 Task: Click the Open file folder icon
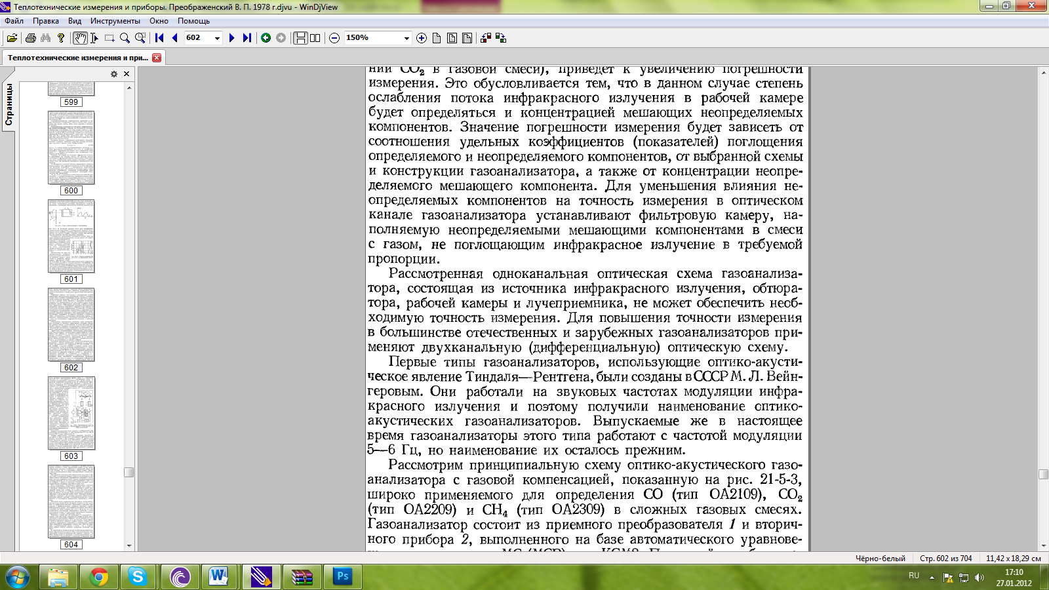(12, 38)
